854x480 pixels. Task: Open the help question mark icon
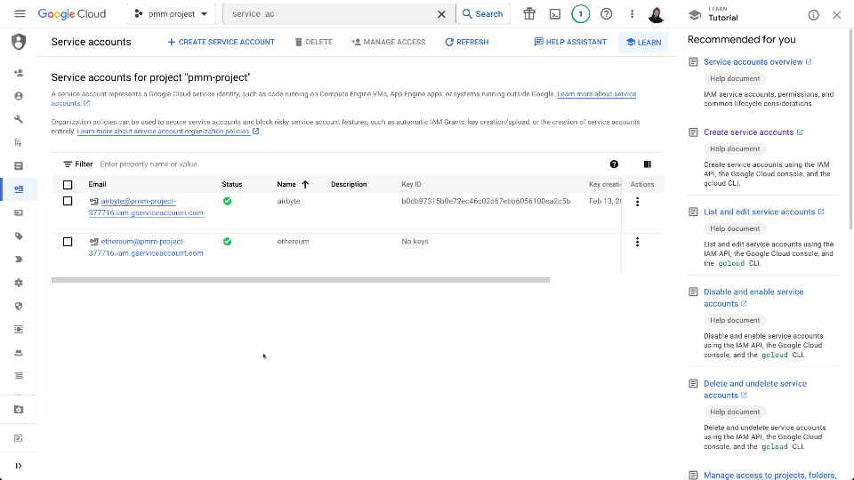tap(607, 14)
